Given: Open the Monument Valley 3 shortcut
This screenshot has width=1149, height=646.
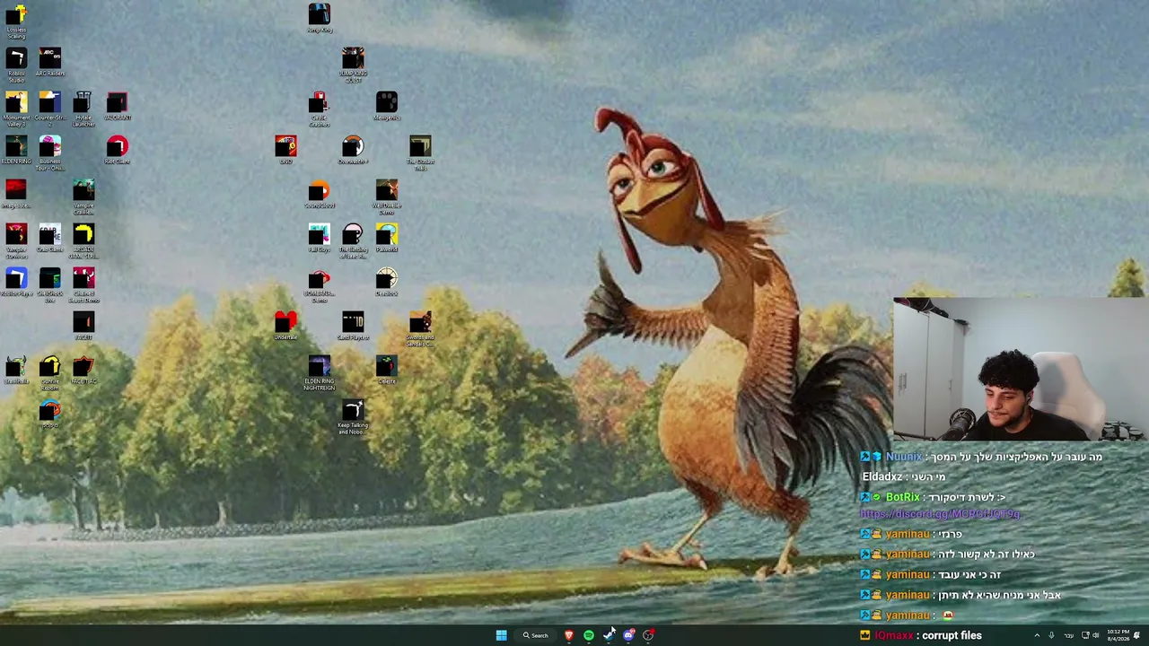Looking at the screenshot, I should [16, 109].
